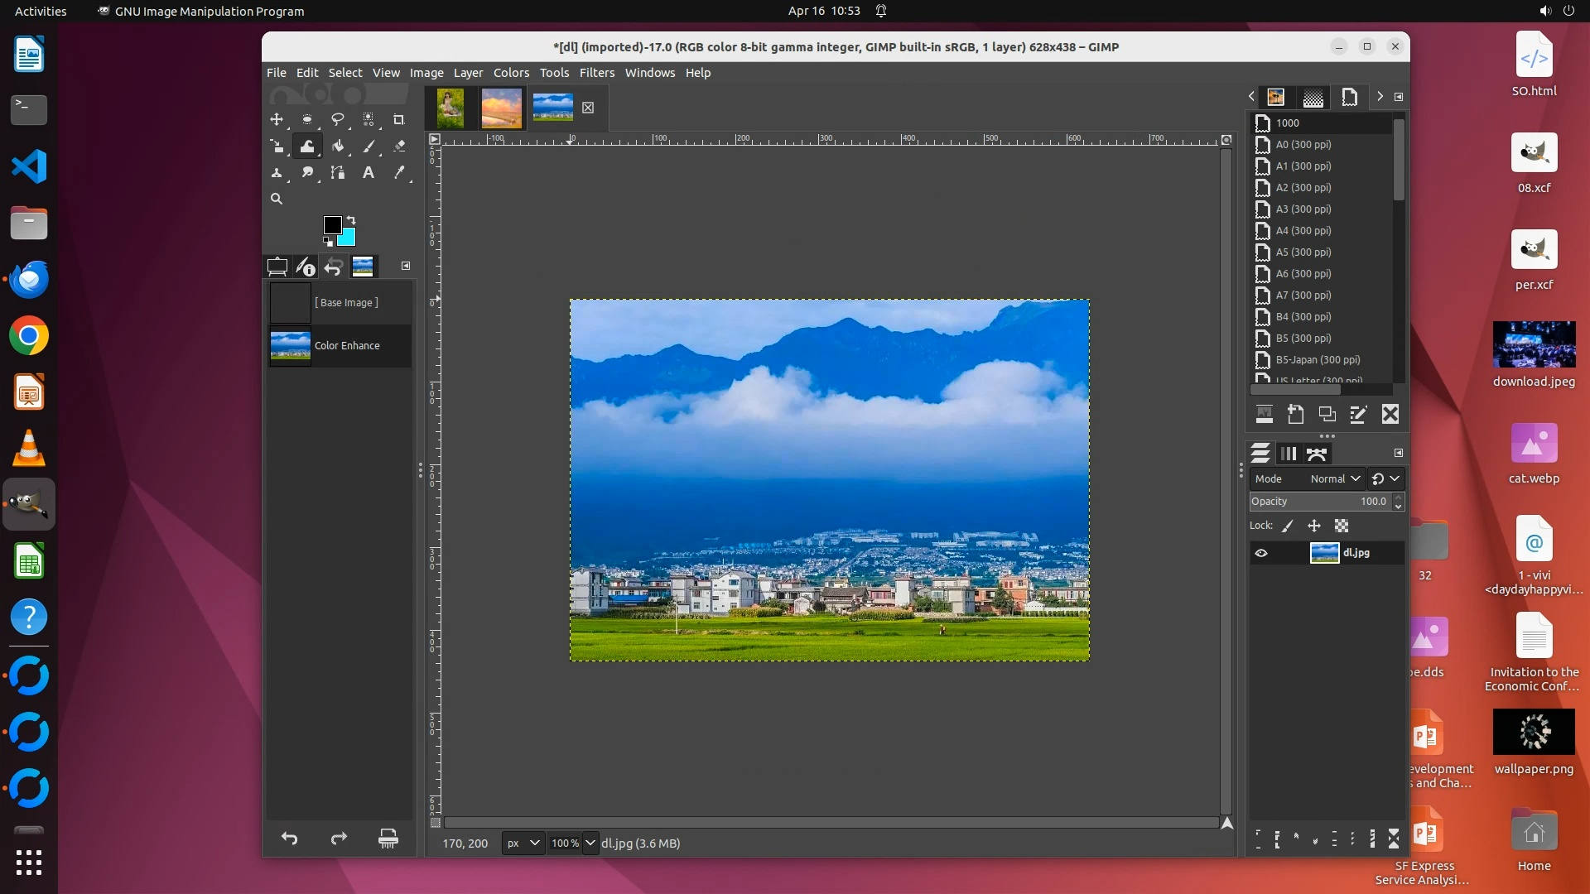Select the Bucket Fill tool
Screen dimensions: 1590x894
pyautogui.click(x=338, y=147)
